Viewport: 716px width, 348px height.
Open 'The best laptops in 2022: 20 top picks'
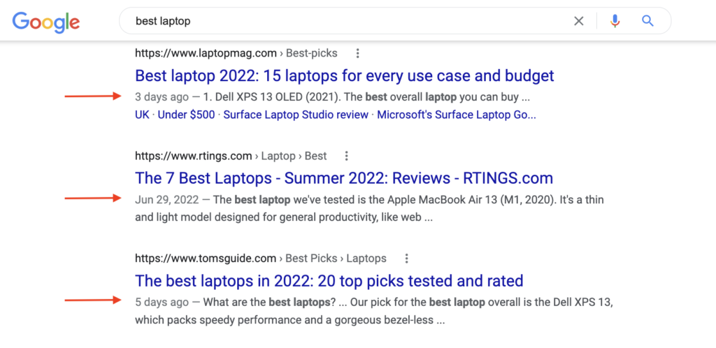coord(329,280)
